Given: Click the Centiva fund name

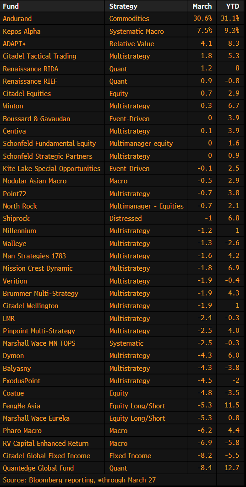Looking at the screenshot, I should (14, 131).
